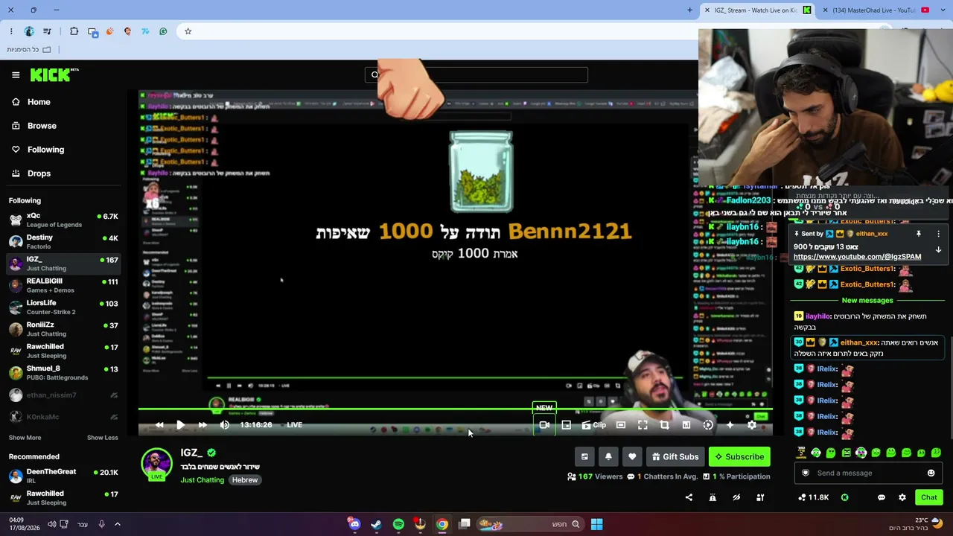
Task: Open the Destiny channel in Following
Action: tap(63, 241)
